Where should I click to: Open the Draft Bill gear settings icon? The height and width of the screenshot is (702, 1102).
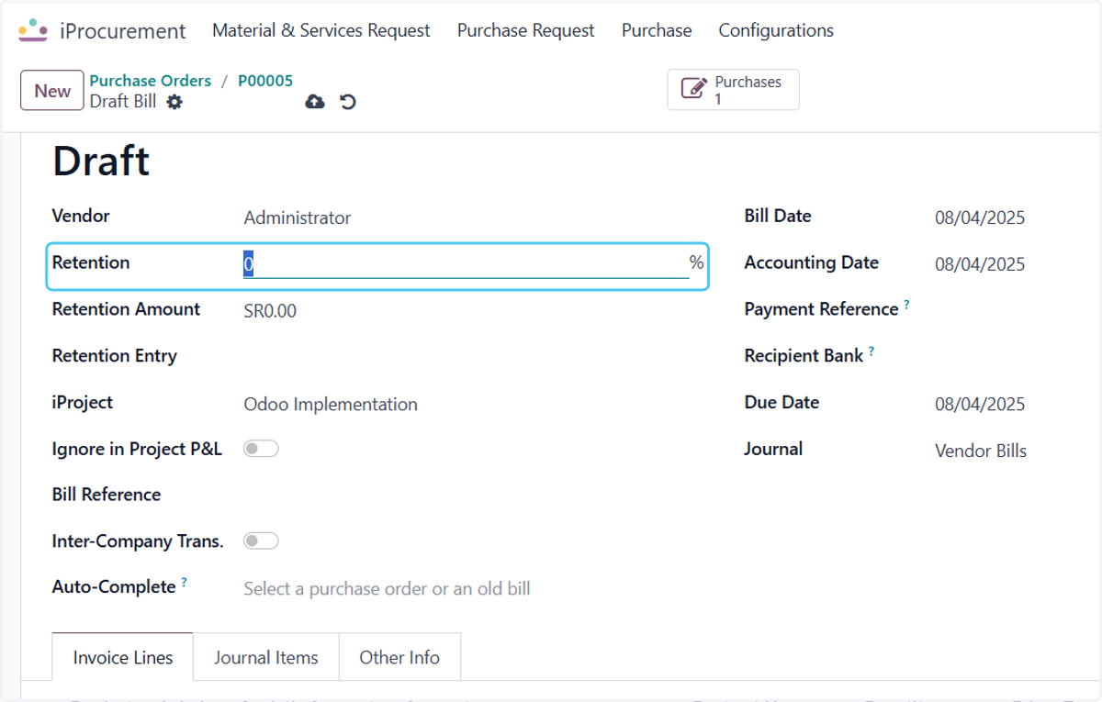[x=174, y=102]
